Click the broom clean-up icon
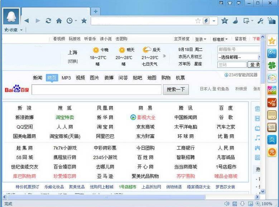279x207 pixels. pos(235,21)
